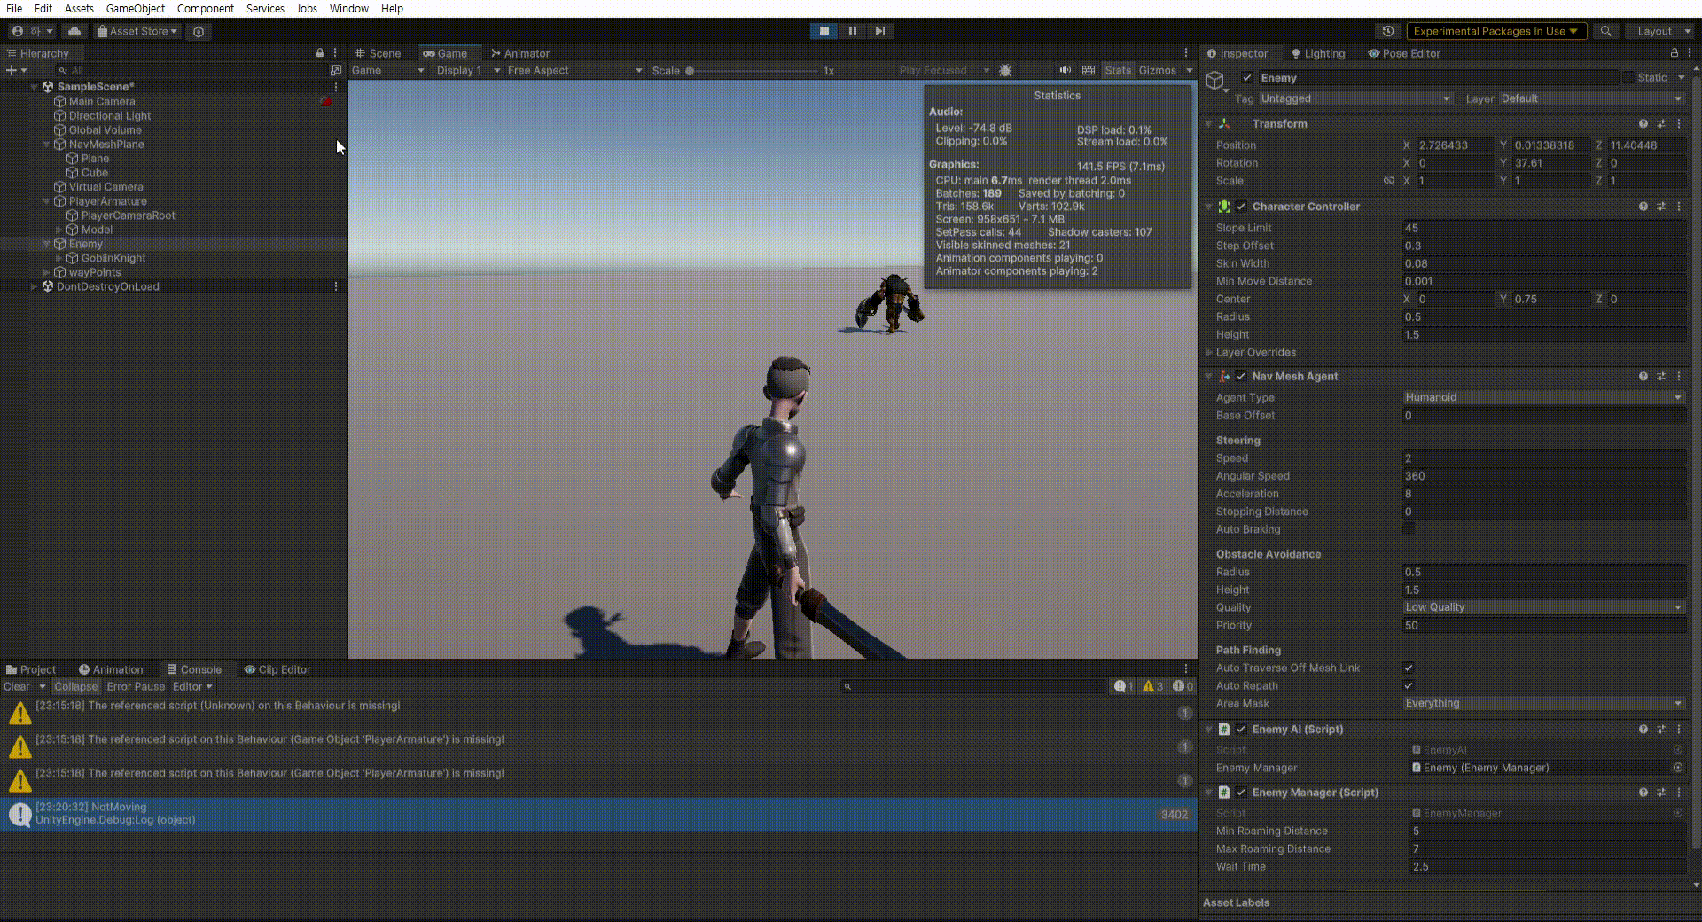The height and width of the screenshot is (922, 1702).
Task: Open the Unity settings gear icon
Action: point(199,31)
